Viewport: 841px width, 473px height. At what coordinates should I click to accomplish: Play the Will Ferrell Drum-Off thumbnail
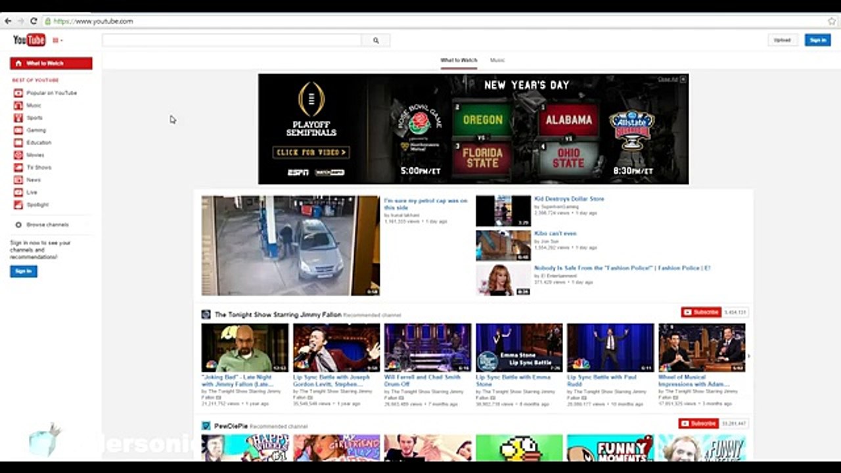[428, 348]
